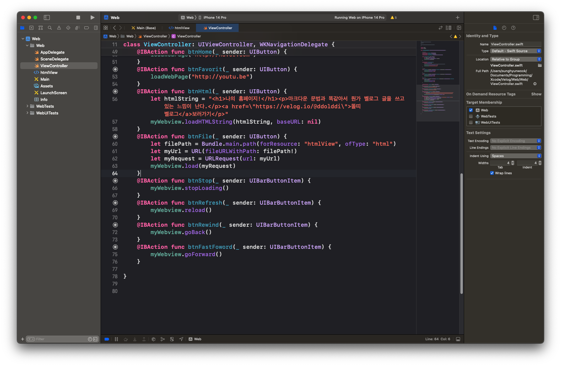
Task: Open the Issue navigator warning icon
Action: click(59, 28)
